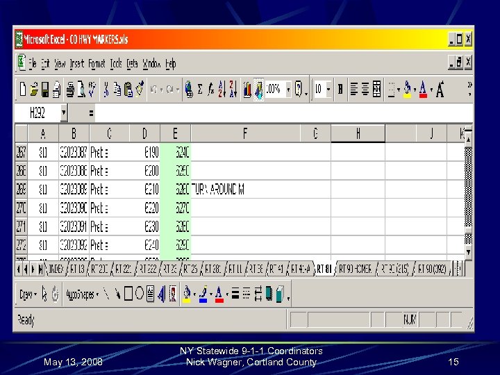Screen dimensions: 500x375
Task: Apply yellow Fill Color bucket in Formatting toolbar
Action: tap(407, 90)
